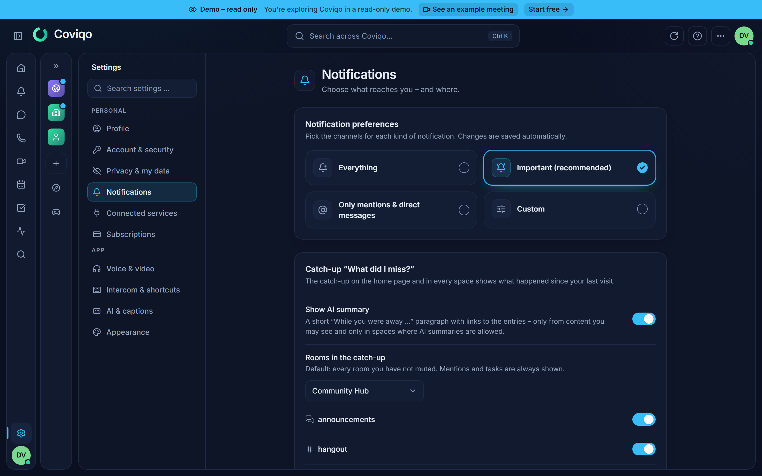Open purple space icon
Screen dimensions: 762x476
coord(56,88)
